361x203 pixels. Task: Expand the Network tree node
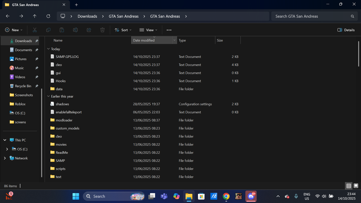[x=5, y=158]
